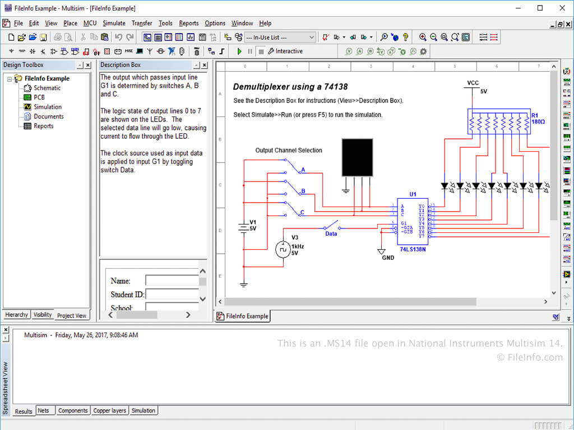This screenshot has width=574, height=430.
Task: Place a voltage probe
Action: click(x=349, y=52)
